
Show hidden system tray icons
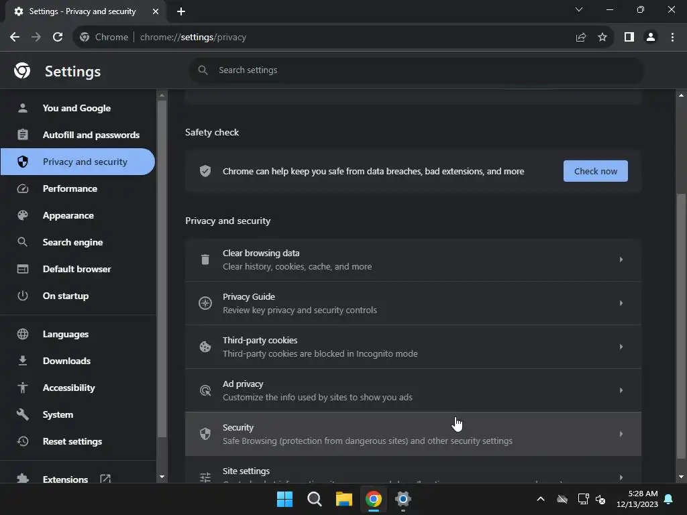click(x=541, y=499)
